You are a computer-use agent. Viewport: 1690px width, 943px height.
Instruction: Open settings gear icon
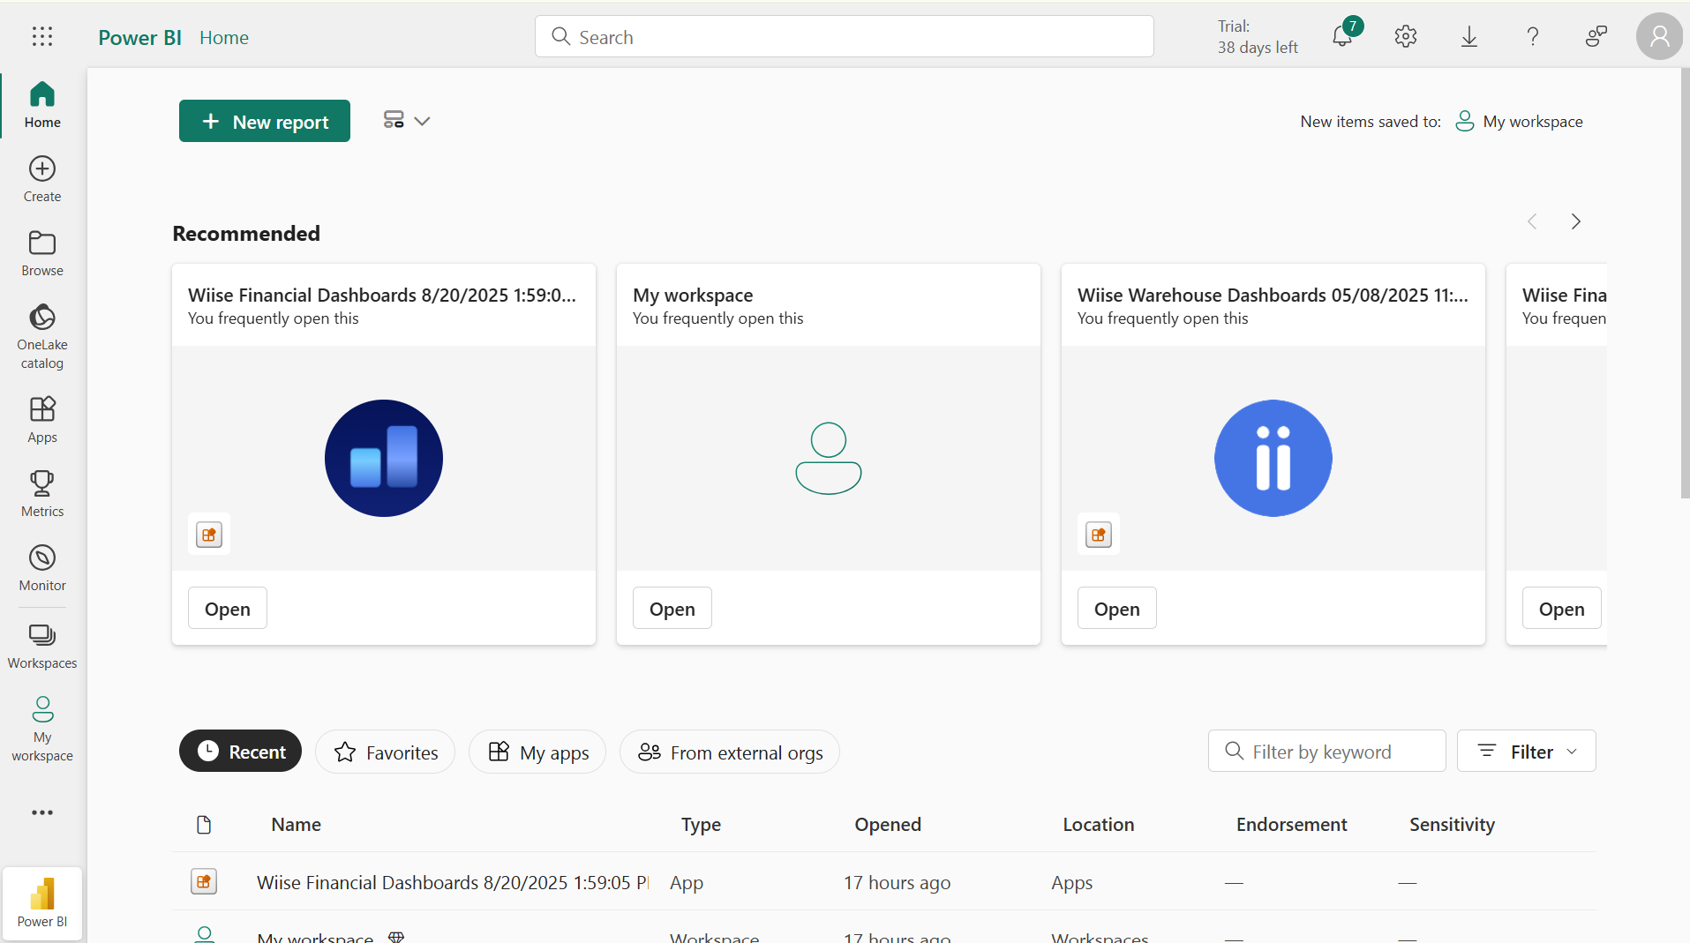[1406, 36]
